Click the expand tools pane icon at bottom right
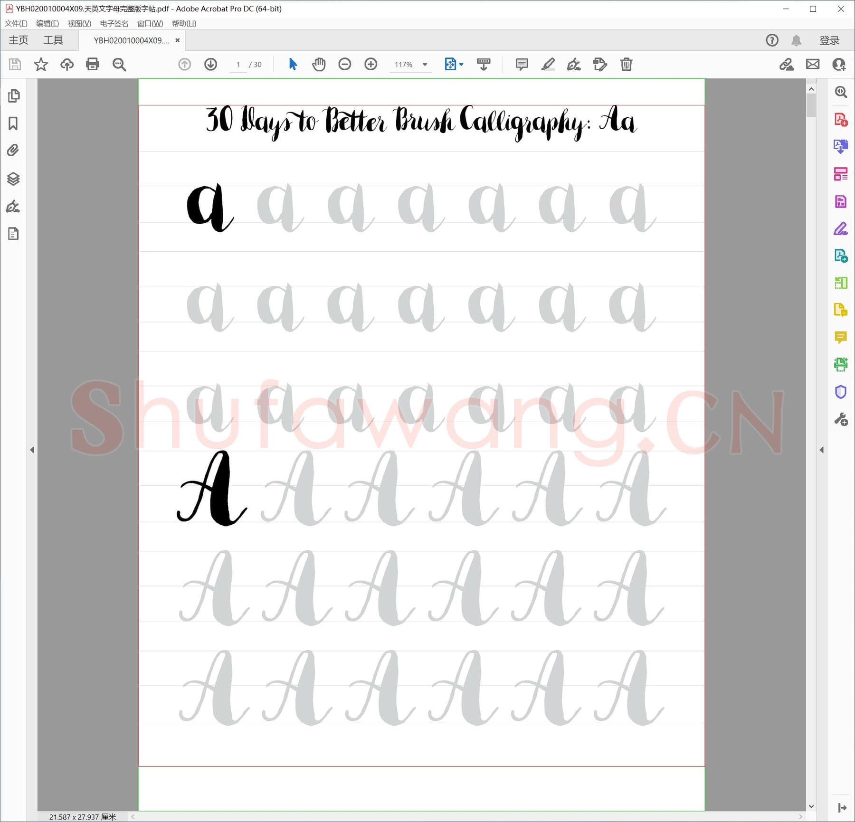855x822 pixels. (x=842, y=808)
